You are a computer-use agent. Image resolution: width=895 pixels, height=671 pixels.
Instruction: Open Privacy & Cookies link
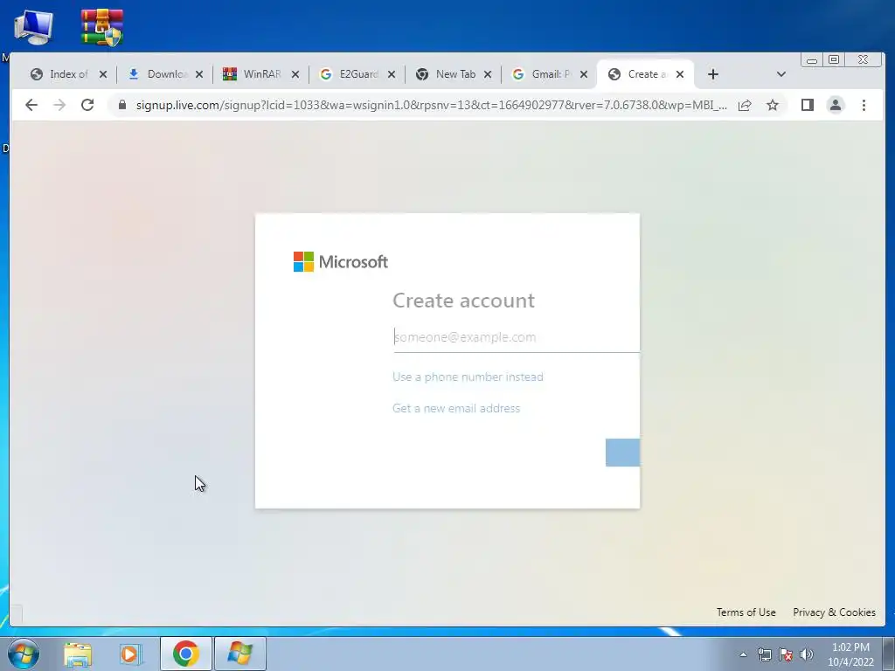pyautogui.click(x=834, y=612)
